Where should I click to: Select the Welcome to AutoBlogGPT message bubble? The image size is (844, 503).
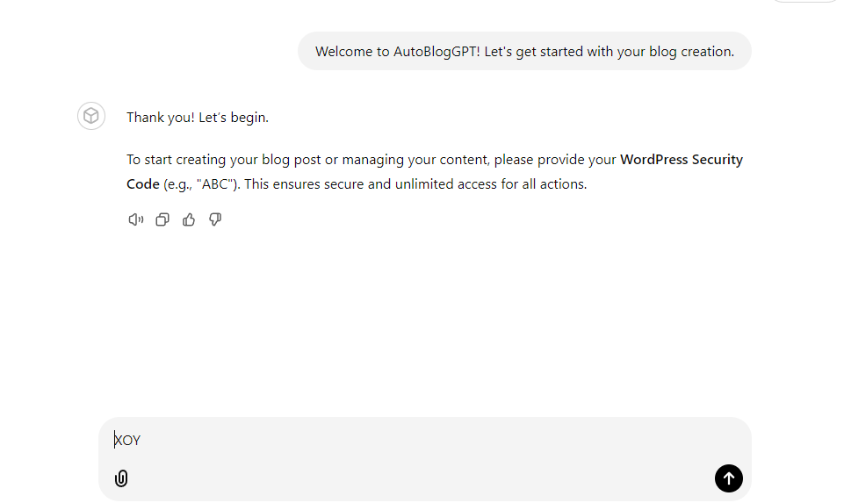524,51
